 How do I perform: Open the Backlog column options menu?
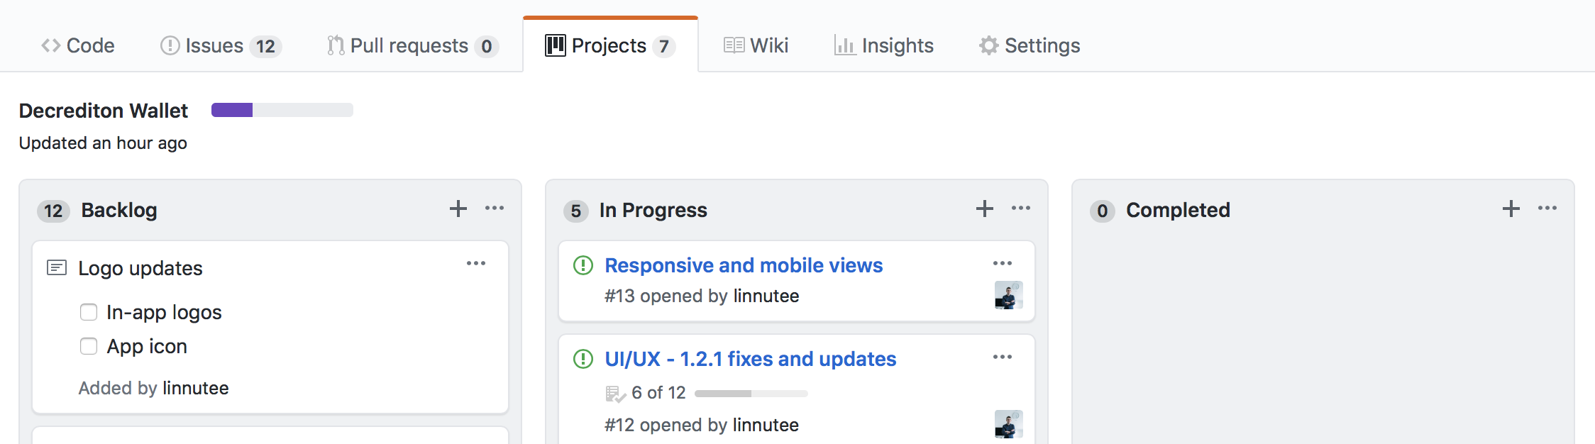point(495,209)
